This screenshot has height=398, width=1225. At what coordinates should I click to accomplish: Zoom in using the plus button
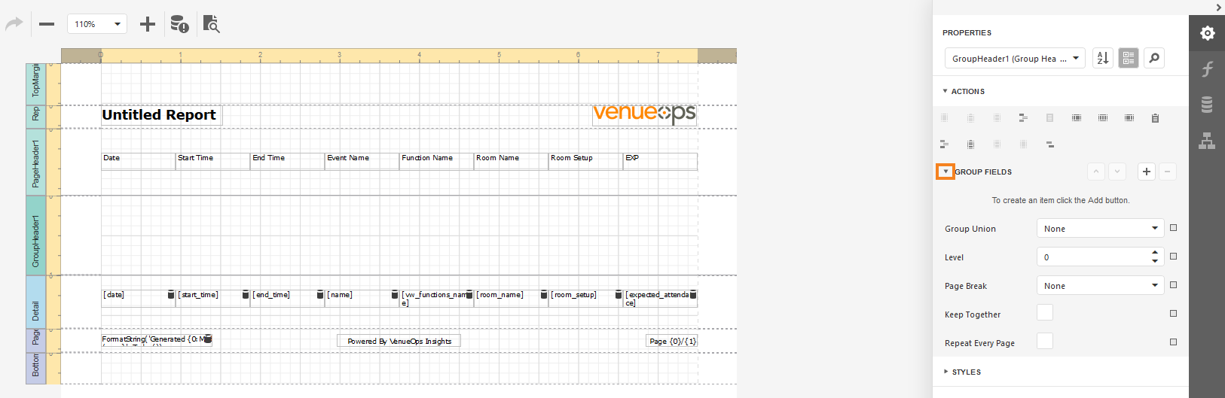click(x=148, y=24)
